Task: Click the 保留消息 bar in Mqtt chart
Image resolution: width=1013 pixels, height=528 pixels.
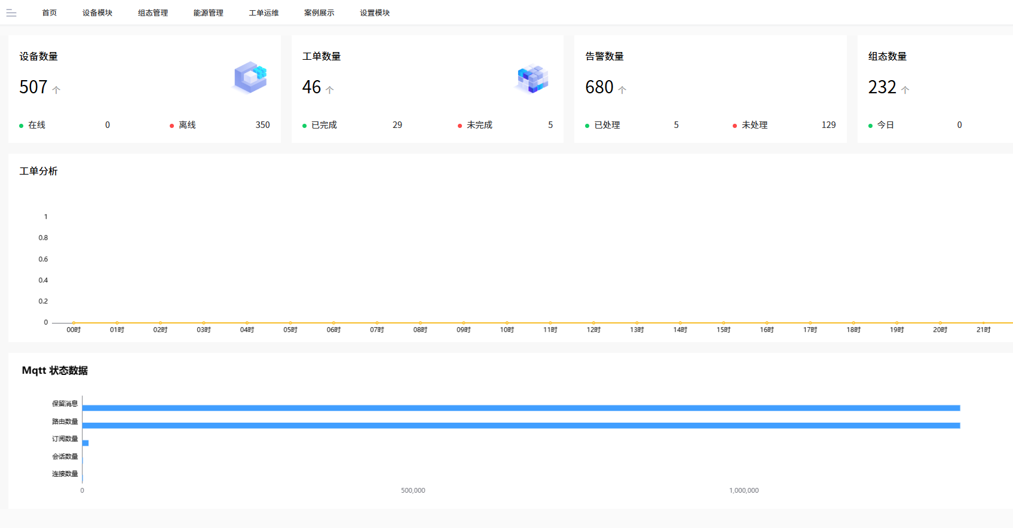Action: (520, 408)
